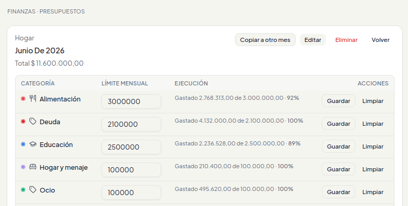
Task: Click the CATEGORÍA column header
Action: 38,83
